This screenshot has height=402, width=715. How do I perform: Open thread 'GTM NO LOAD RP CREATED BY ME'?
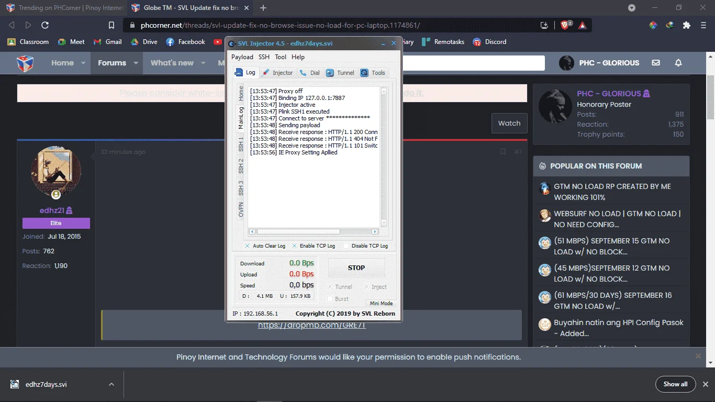click(x=612, y=192)
